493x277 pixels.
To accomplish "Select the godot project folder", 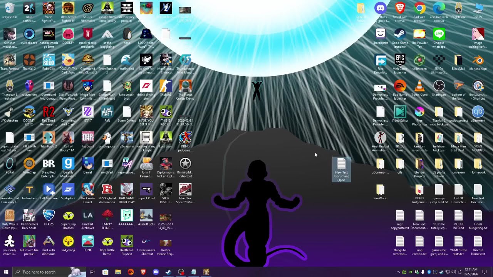I will 458,114.
